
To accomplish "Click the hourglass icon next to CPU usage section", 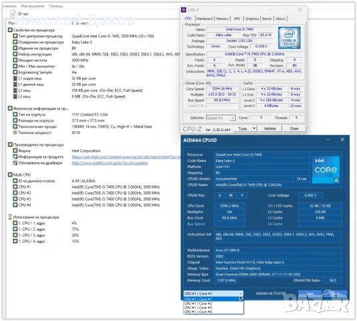I will coord(10,217).
